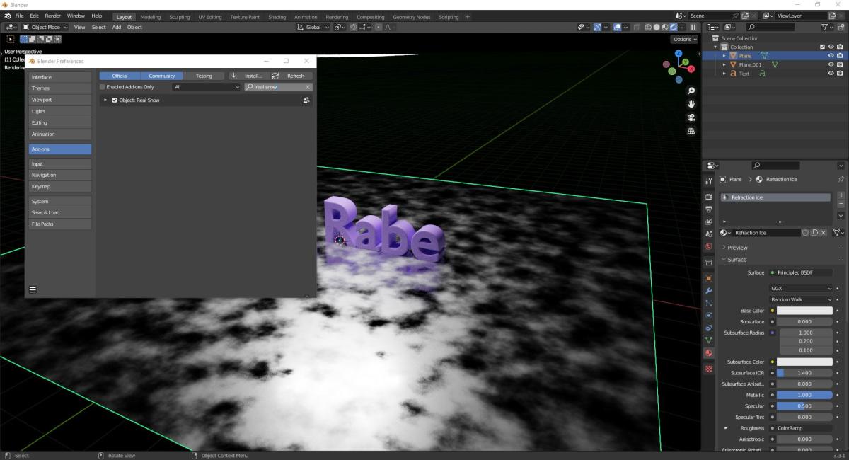Screen dimensions: 849x460
Task: Open View Layer properties tab icon
Action: pyautogui.click(x=708, y=222)
